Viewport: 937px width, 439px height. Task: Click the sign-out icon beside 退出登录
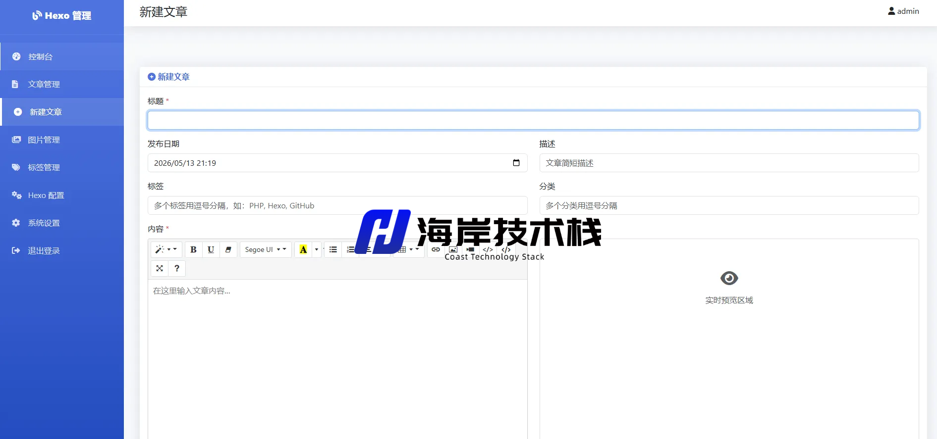pyautogui.click(x=16, y=250)
